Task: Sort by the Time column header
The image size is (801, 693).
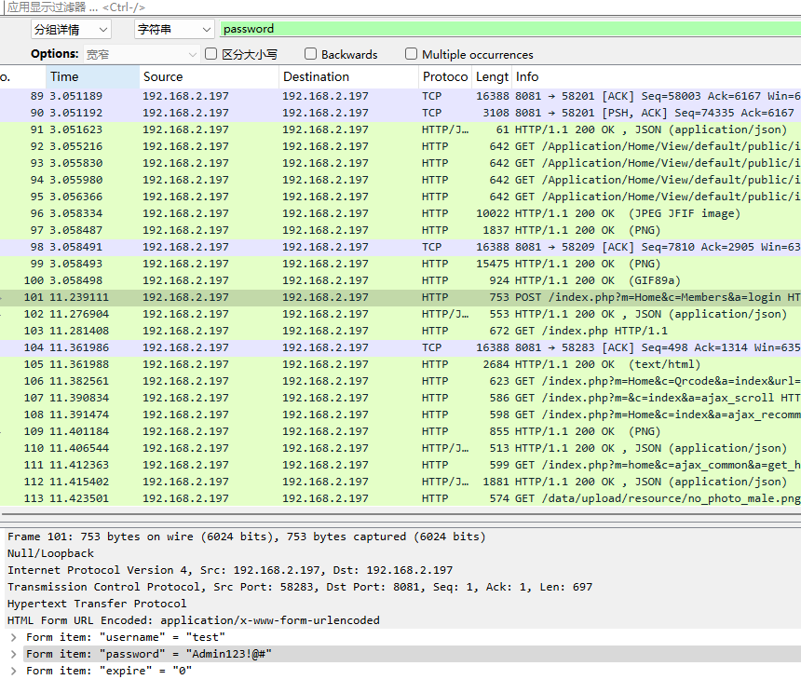Action: tap(92, 76)
